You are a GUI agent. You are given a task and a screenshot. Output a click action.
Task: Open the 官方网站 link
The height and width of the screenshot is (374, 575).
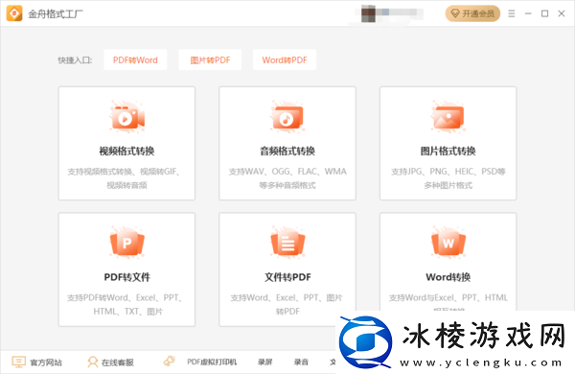click(46, 362)
